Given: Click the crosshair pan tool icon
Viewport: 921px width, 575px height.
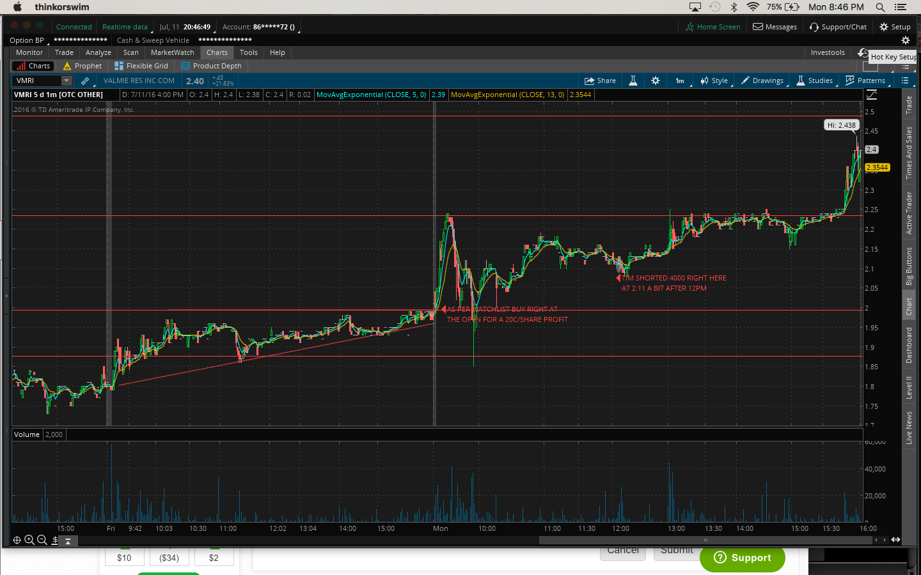Looking at the screenshot, I should pyautogui.click(x=17, y=540).
